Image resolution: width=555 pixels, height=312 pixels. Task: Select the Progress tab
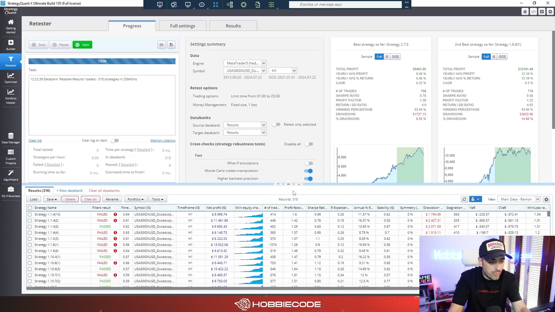(132, 26)
